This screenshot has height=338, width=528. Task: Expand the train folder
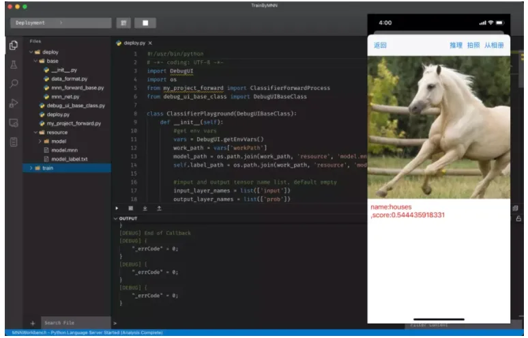click(31, 168)
